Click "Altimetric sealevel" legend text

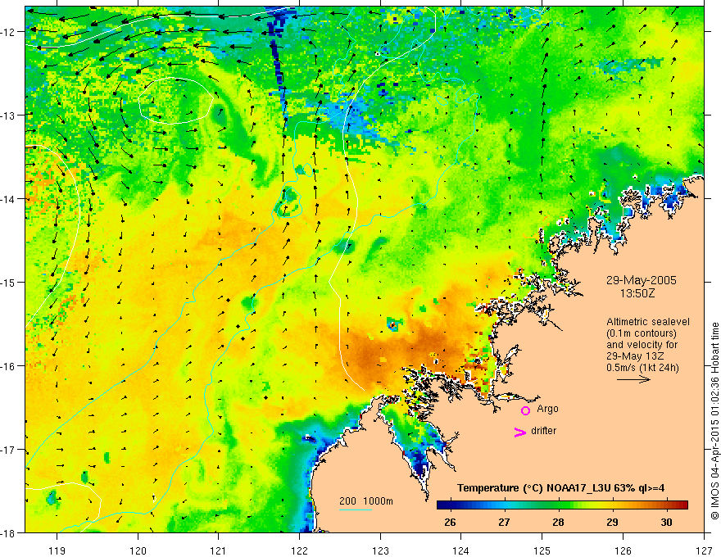click(x=648, y=322)
